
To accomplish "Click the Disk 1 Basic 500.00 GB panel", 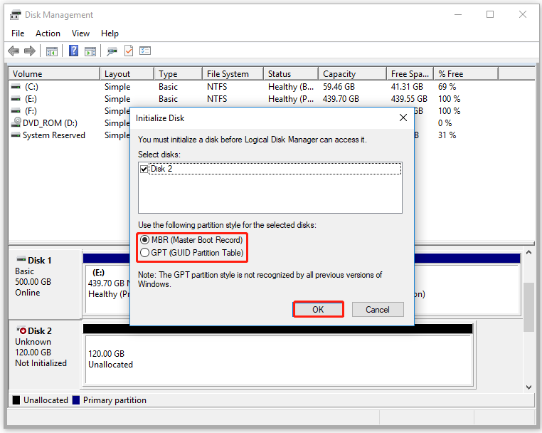I will pos(45,284).
